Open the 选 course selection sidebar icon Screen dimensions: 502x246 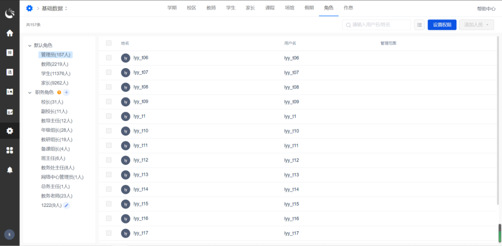pos(9,72)
